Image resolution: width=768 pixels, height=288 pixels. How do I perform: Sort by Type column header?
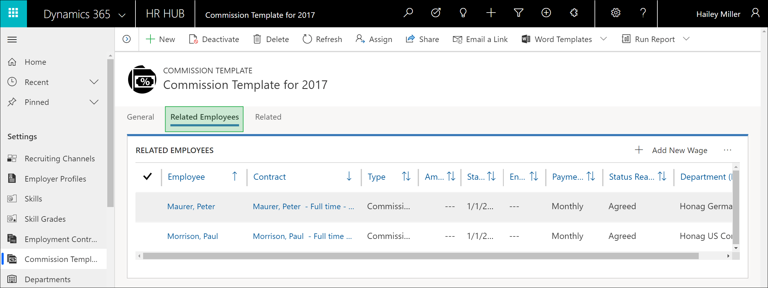390,177
